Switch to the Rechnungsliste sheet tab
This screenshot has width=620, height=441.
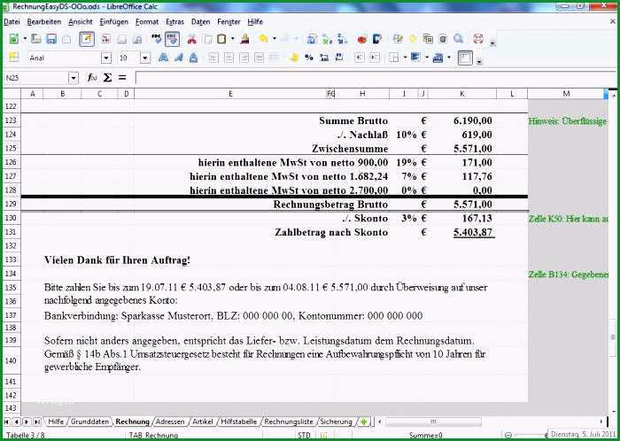289,422
